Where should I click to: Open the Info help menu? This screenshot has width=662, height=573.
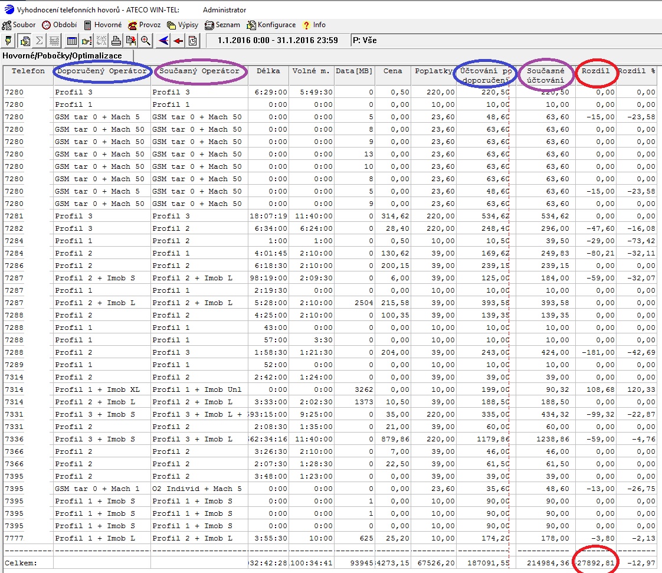(x=314, y=25)
